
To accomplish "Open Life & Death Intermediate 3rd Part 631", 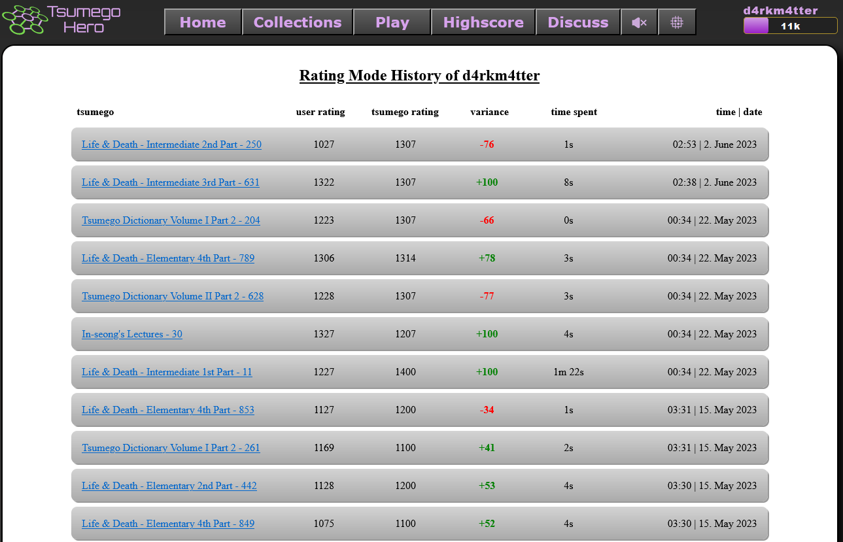I will [x=170, y=182].
